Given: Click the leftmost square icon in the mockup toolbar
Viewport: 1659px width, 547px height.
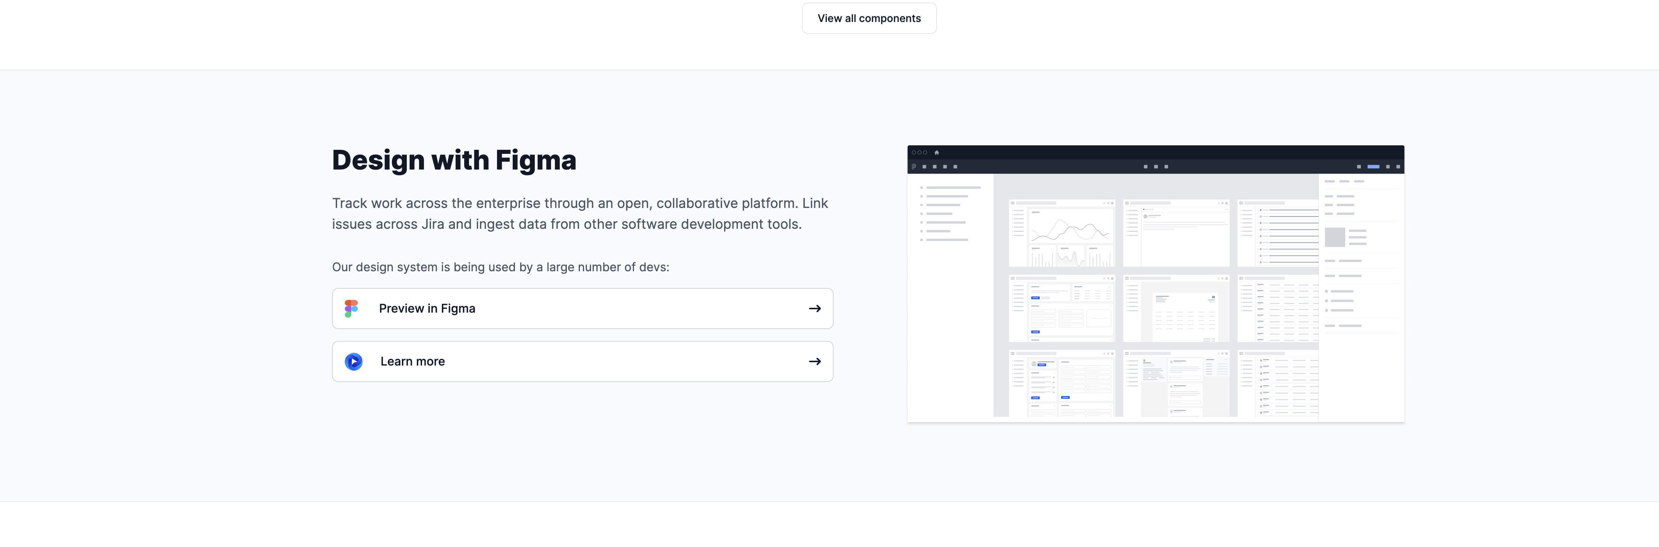Looking at the screenshot, I should 924,167.
